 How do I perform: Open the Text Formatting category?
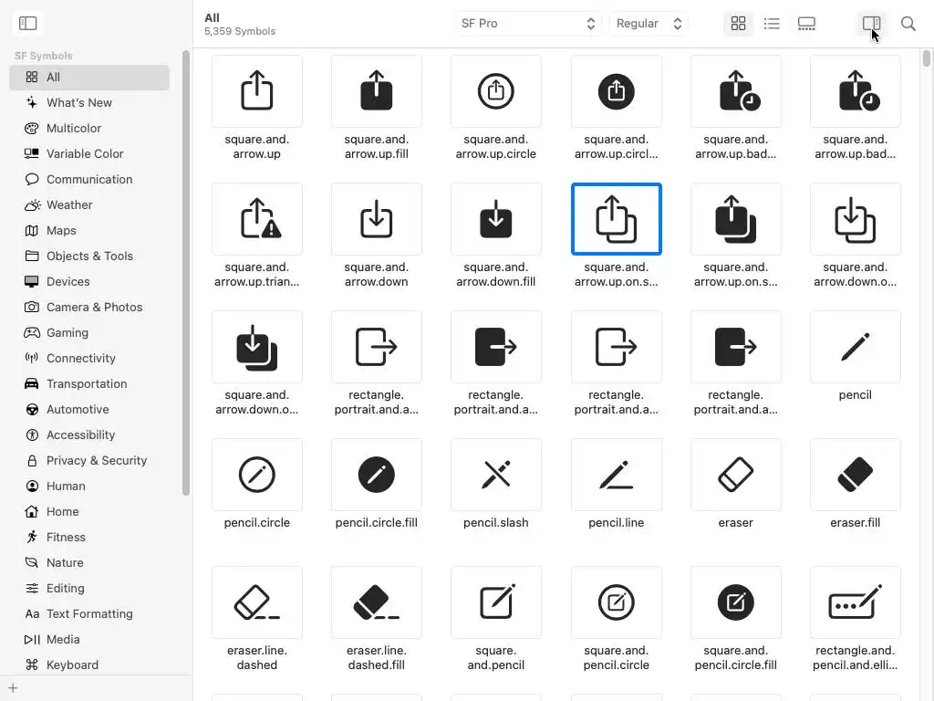[x=89, y=614]
